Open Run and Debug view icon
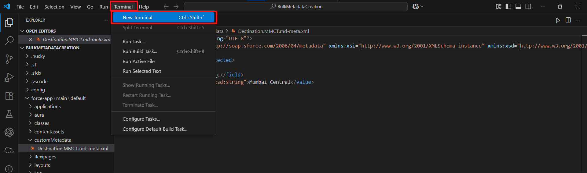Screen dimensions: 587x173 point(9,77)
